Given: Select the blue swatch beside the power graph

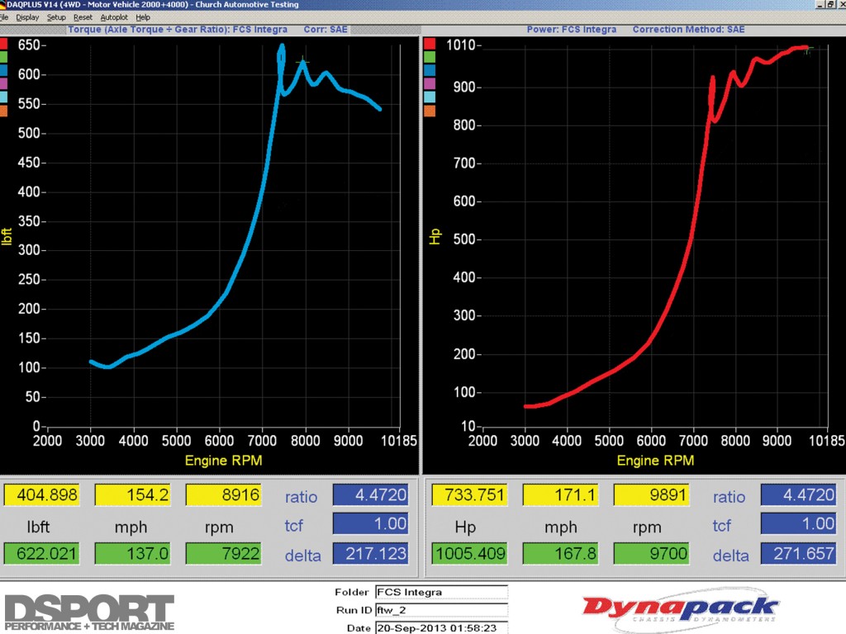Looking at the screenshot, I should point(428,70).
